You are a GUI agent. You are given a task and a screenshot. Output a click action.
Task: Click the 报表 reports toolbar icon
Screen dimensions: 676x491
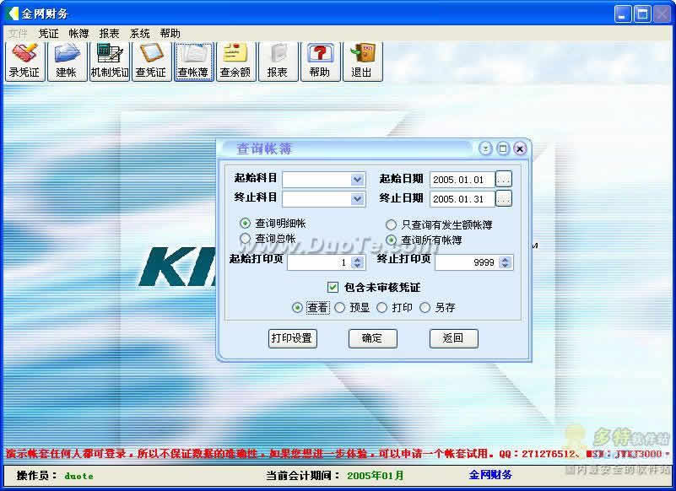pyautogui.click(x=278, y=62)
